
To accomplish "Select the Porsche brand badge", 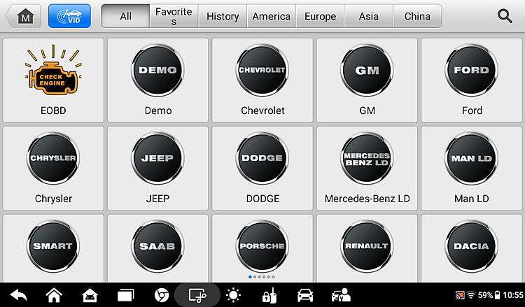I will (x=262, y=246).
